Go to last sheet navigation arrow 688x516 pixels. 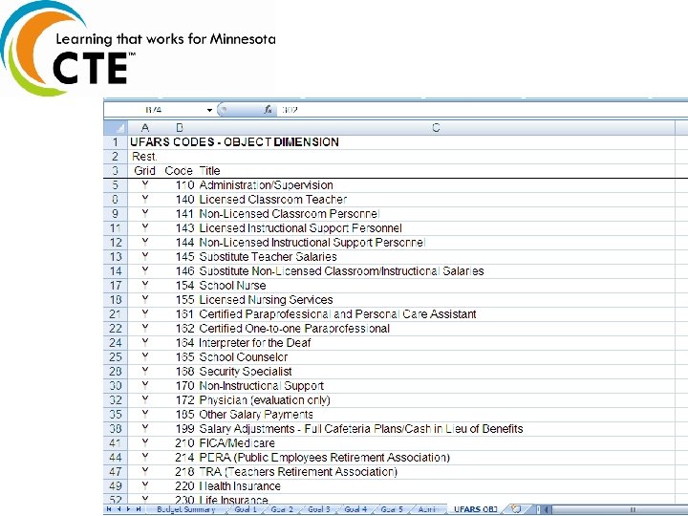[x=139, y=509]
